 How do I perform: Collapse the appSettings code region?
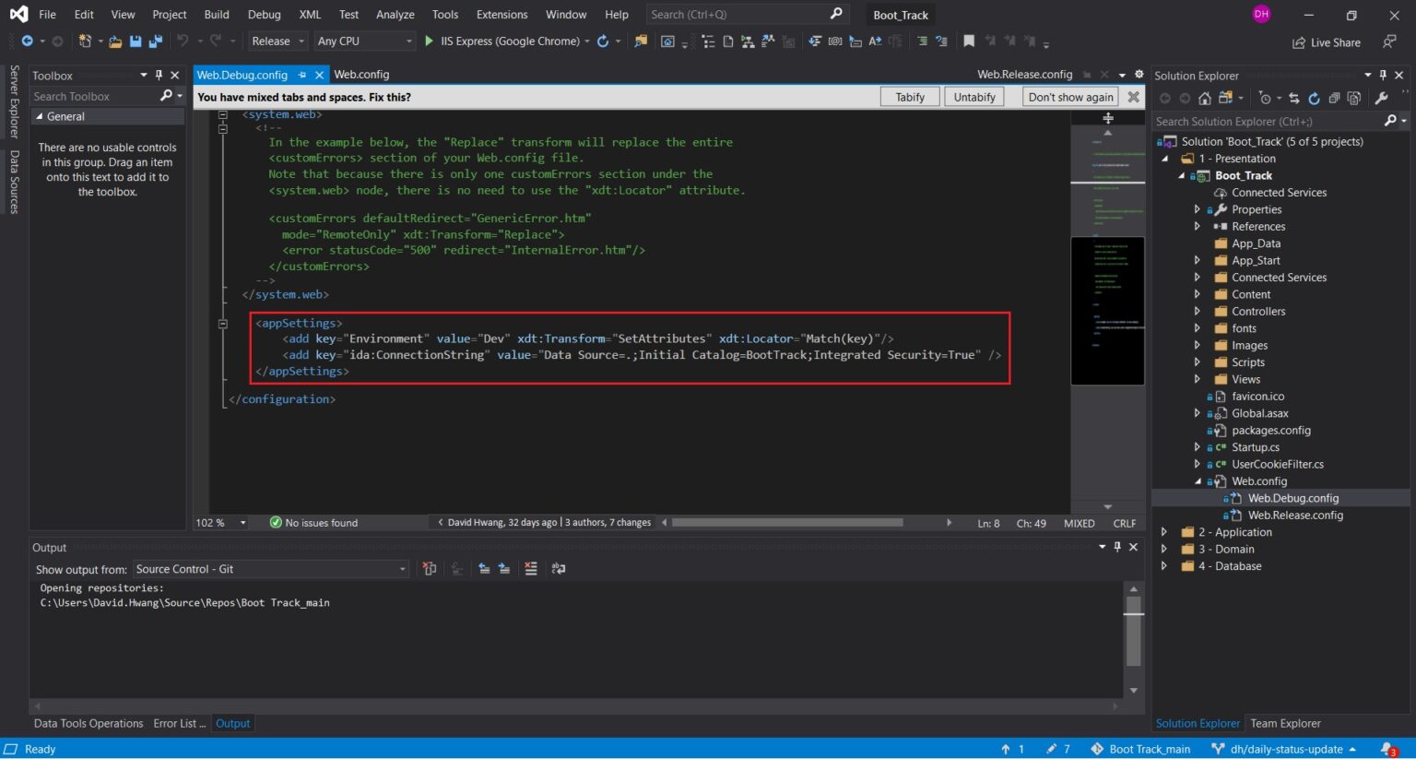(223, 323)
